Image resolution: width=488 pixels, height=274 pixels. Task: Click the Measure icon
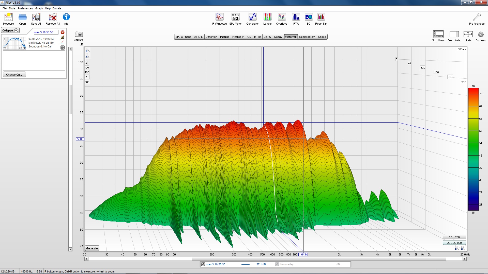coord(8,17)
